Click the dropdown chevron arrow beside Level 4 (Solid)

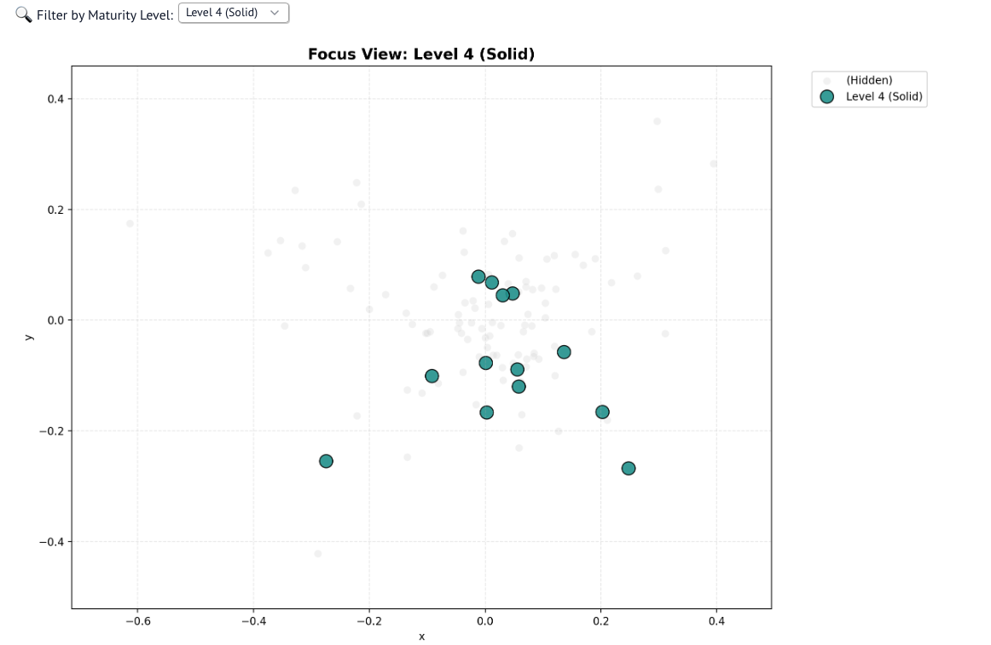(275, 13)
